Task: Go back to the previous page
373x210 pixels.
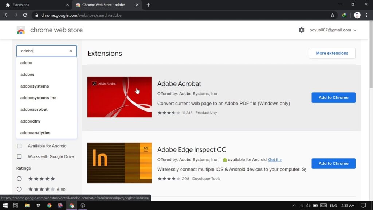Action: point(7,15)
